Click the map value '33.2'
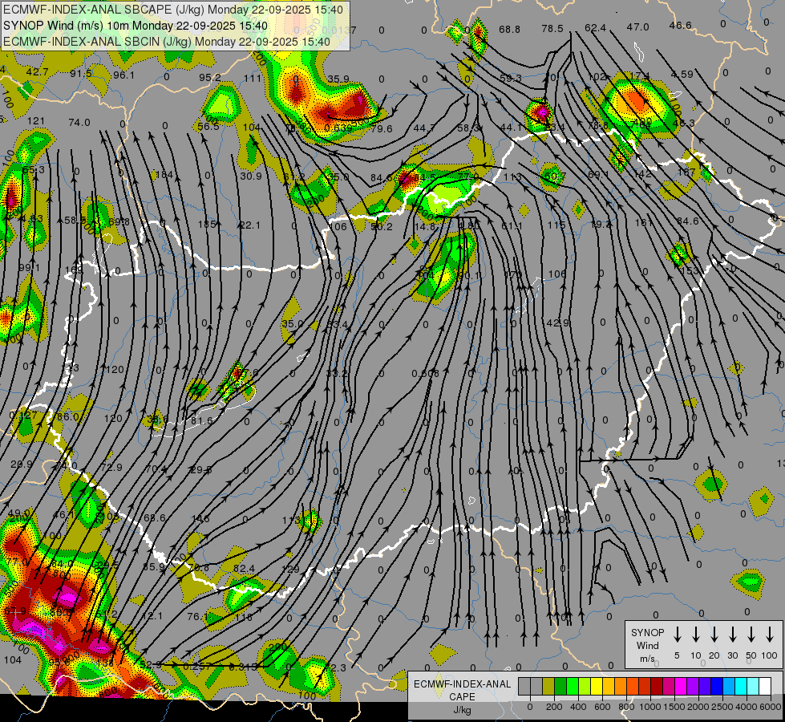The image size is (785, 722). (x=337, y=373)
